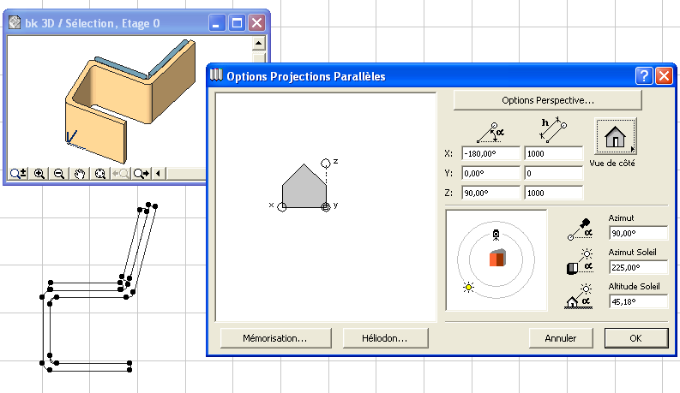680x393 pixels.
Task: Edit the Z length field showing 1000
Action: coord(554,193)
